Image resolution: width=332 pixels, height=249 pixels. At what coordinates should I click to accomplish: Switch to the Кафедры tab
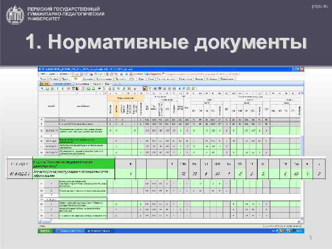(212, 79)
